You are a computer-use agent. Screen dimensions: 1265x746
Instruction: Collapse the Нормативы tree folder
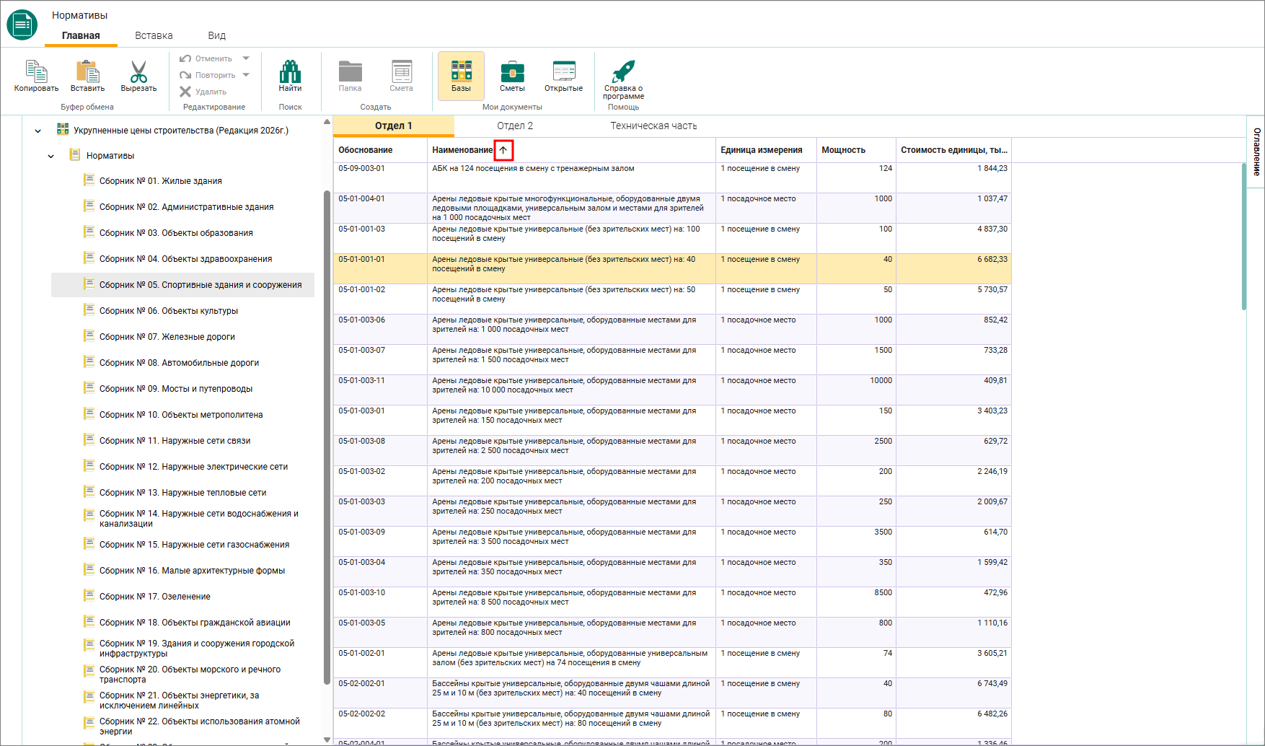click(x=50, y=157)
